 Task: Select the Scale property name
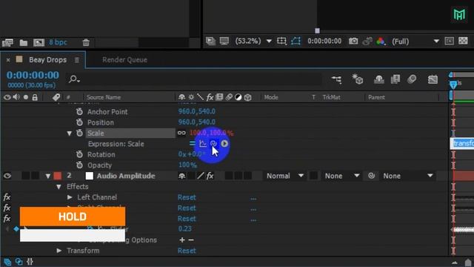pos(96,133)
